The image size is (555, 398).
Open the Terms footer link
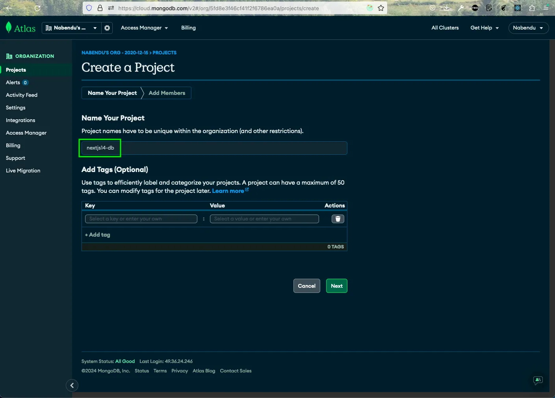(160, 371)
